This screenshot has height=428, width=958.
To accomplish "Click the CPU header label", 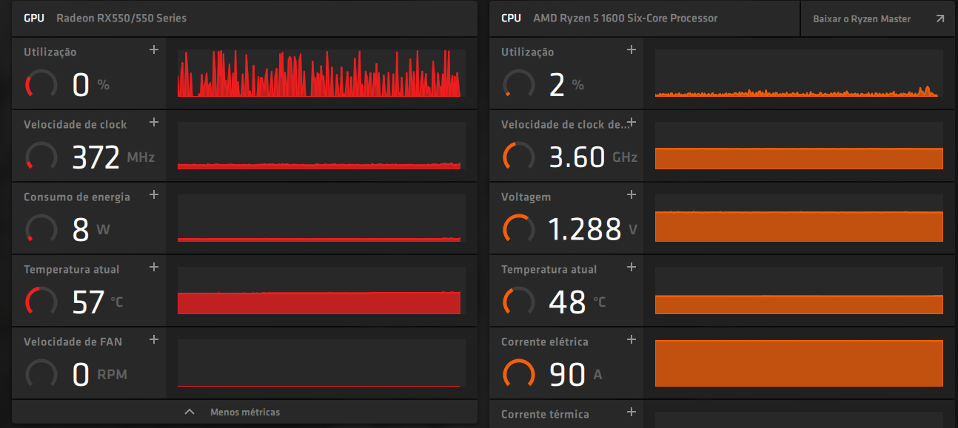I will coord(512,18).
